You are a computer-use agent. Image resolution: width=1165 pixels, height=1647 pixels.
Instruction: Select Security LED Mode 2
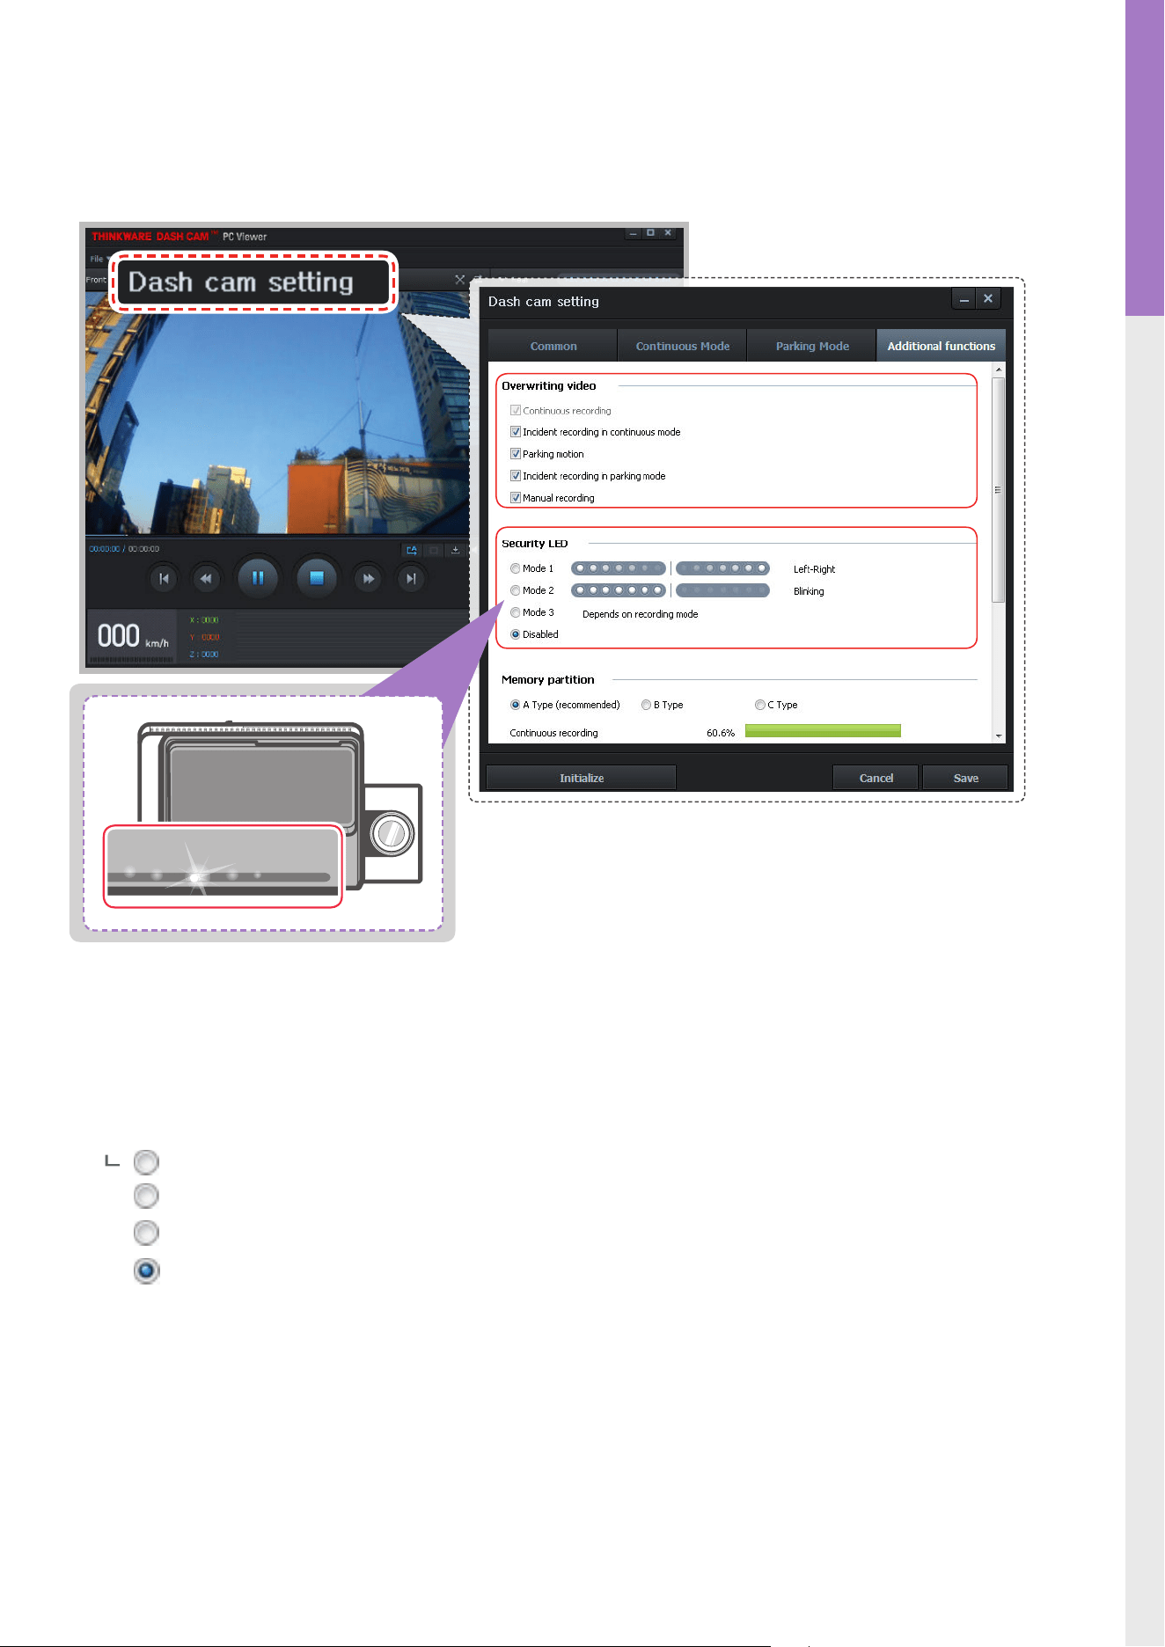pyautogui.click(x=516, y=590)
